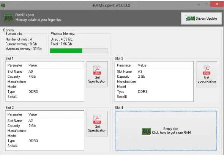This screenshot has width=224, height=155.
Task: Select Slot 3 Capacity 2 Gb row
Action: click(154, 77)
